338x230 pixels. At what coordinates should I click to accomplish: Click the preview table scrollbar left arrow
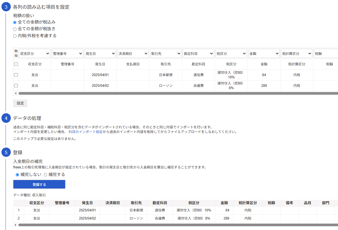pyautogui.click(x=15, y=225)
